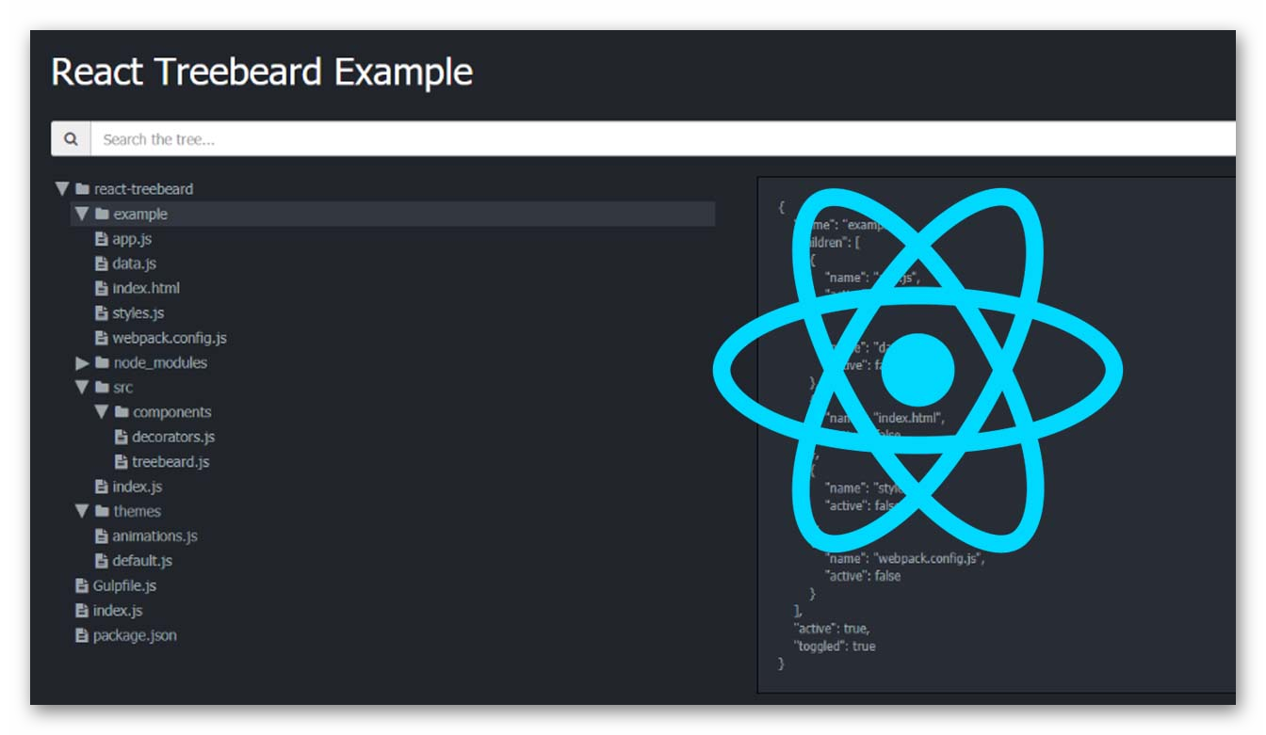Click the react-treebeard folder icon
Viewport: 1266px width, 735px height.
point(82,189)
